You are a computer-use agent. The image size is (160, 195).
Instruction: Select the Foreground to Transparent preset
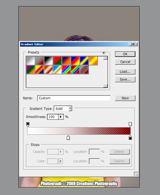(x=39, y=61)
